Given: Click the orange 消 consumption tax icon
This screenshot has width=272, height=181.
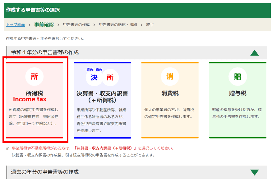Looking at the screenshot, I should [x=170, y=77].
